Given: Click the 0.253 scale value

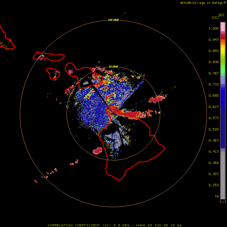Looking at the screenshot, I should pos(214,185).
